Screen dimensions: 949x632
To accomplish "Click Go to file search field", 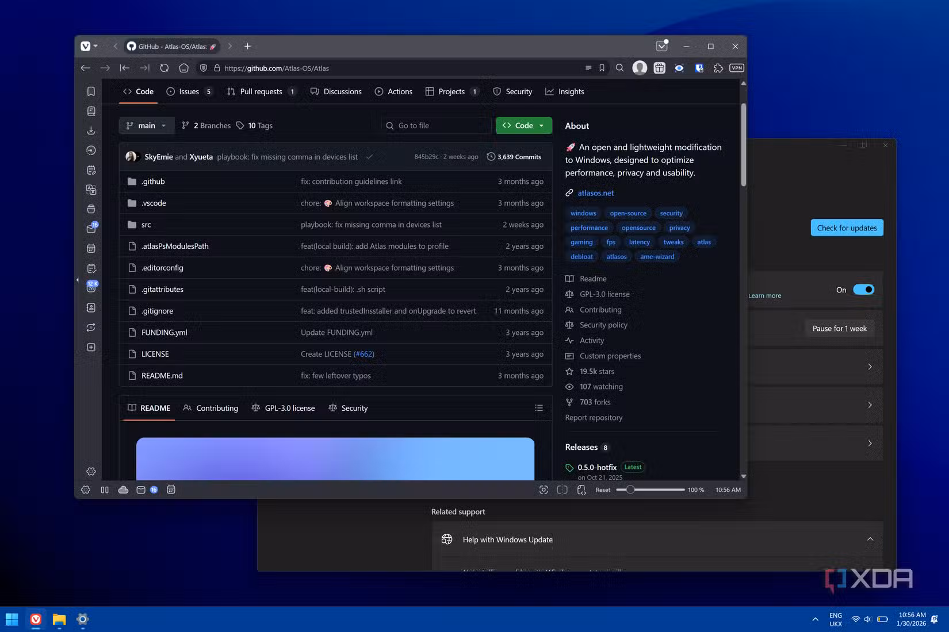I will pyautogui.click(x=436, y=125).
